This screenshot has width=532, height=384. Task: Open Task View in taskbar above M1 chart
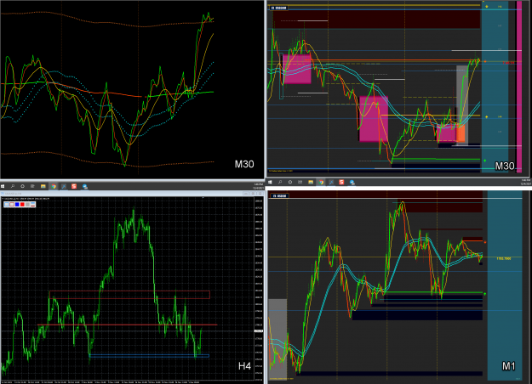(x=300, y=182)
